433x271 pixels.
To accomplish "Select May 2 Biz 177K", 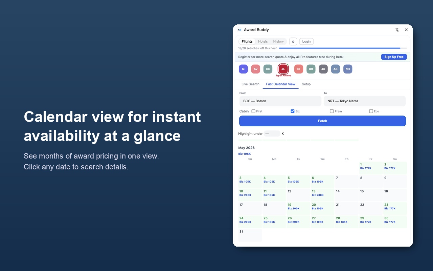I will pyautogui.click(x=395, y=168).
